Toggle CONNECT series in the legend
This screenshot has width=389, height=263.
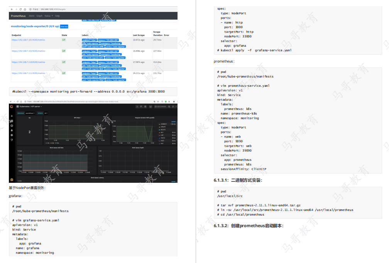tap(164, 124)
